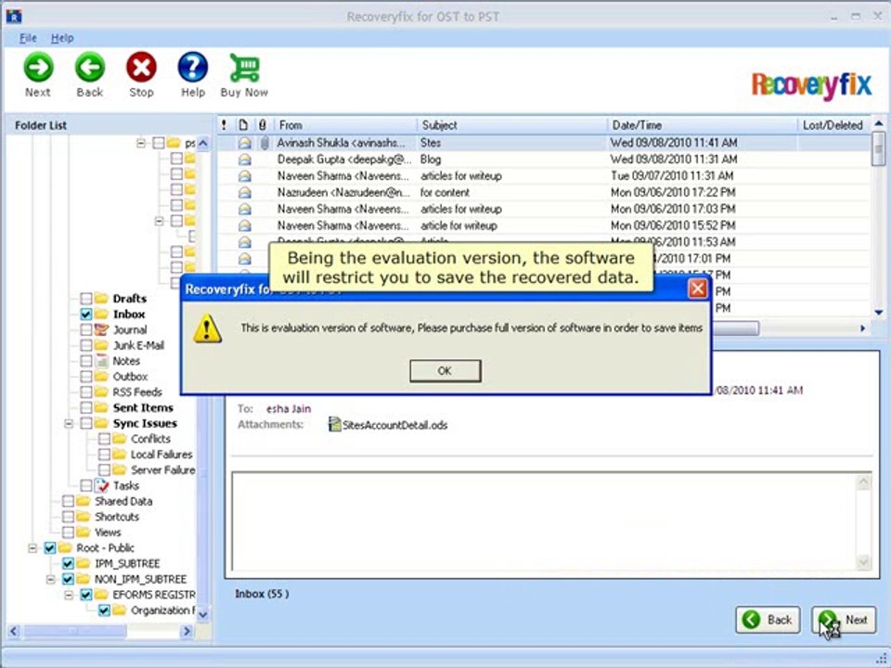Click the RSS Feeds folder icon
The width and height of the screenshot is (891, 668).
tap(101, 392)
